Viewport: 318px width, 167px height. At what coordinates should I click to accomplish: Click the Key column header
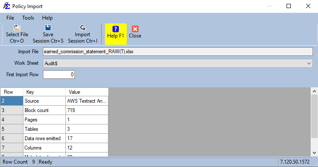click(44, 92)
